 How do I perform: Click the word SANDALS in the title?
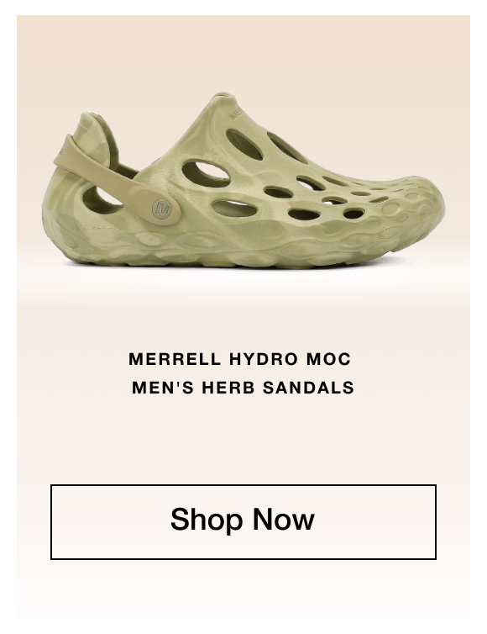[308, 388]
